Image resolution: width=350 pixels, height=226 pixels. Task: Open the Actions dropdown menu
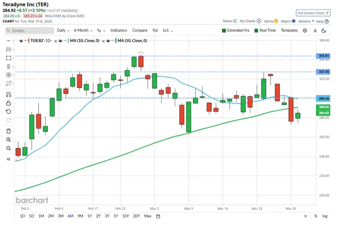(306, 21)
